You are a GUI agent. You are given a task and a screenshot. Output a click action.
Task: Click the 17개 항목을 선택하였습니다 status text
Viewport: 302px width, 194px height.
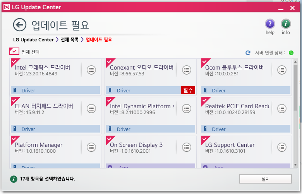(47, 179)
